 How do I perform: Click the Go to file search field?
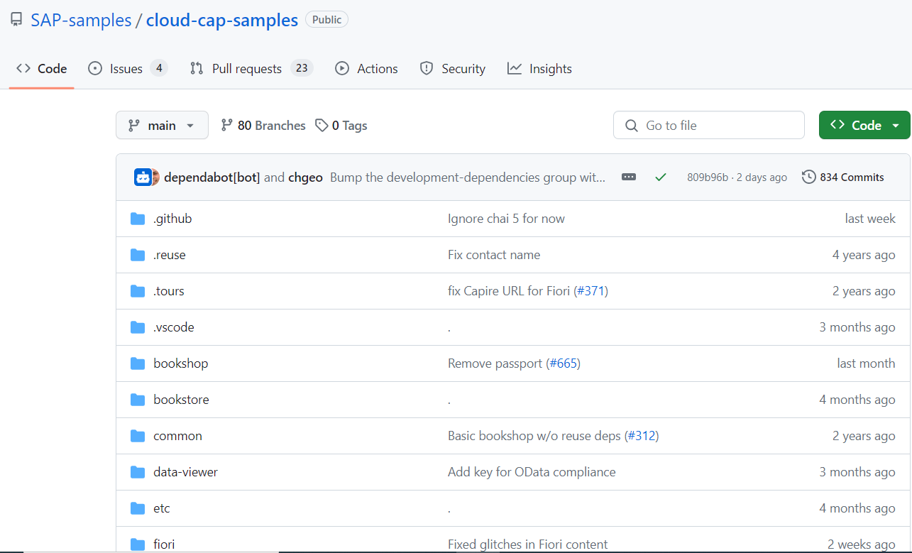click(x=709, y=125)
